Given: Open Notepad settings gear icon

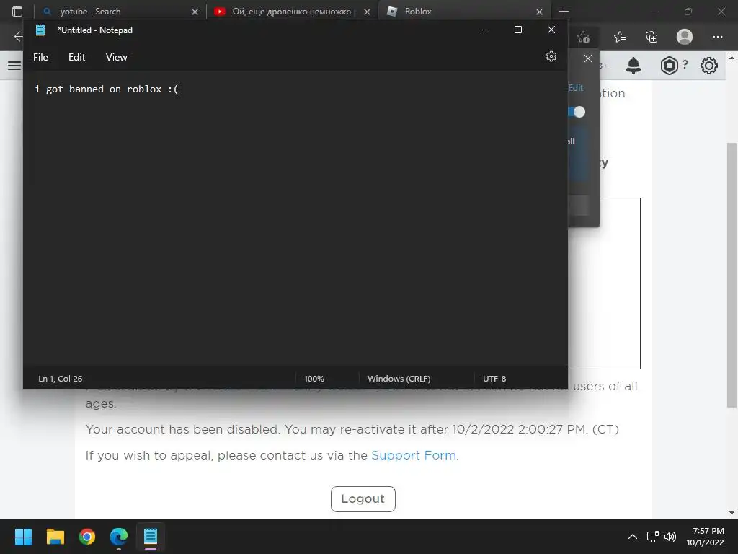Looking at the screenshot, I should [551, 56].
